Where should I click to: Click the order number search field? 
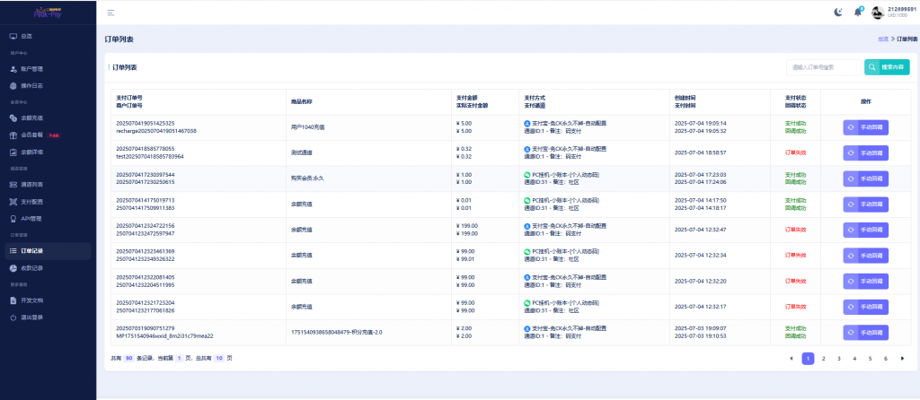pyautogui.click(x=824, y=67)
